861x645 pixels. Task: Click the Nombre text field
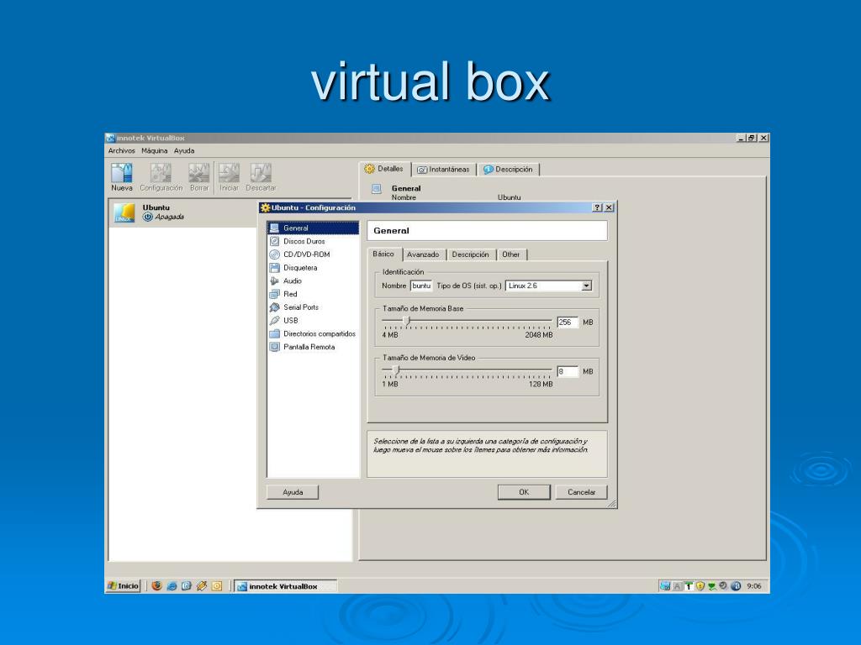[422, 286]
